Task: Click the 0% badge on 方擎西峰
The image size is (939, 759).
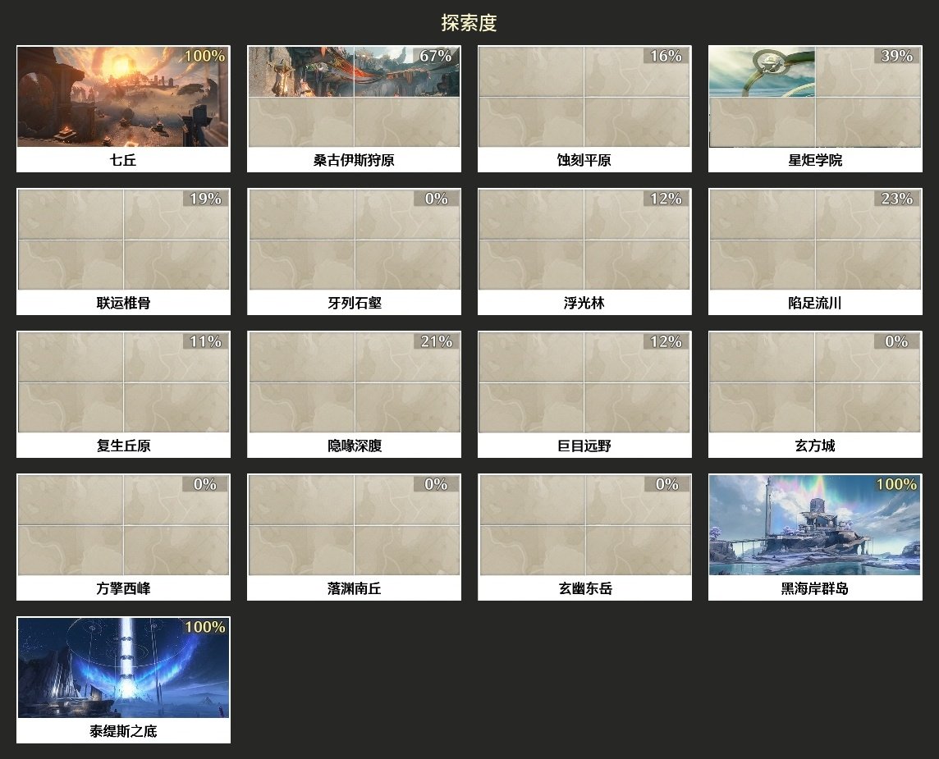Action: click(205, 483)
